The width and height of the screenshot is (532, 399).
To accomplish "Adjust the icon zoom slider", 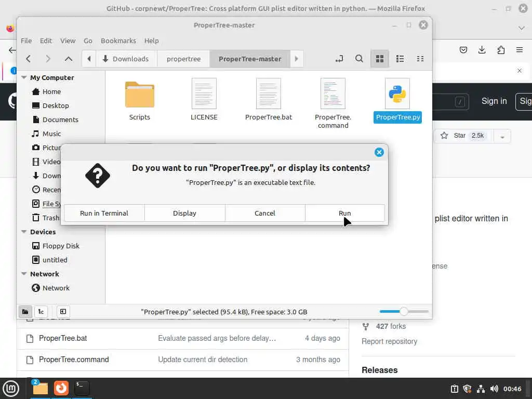I will (x=404, y=311).
